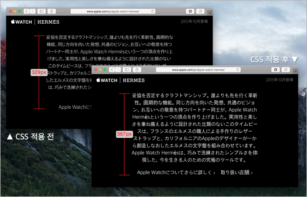Show downloads in the front Safari window
Viewport: 307px width, 197px height.
pyautogui.click(x=276, y=70)
